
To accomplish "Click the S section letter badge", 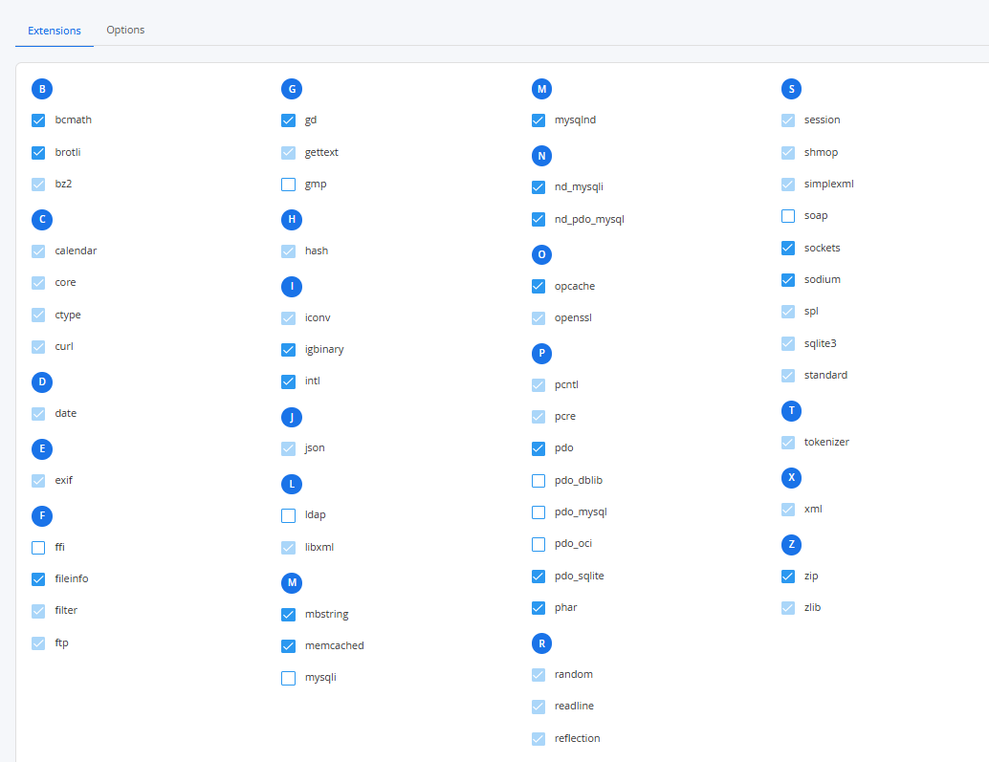I will point(792,89).
